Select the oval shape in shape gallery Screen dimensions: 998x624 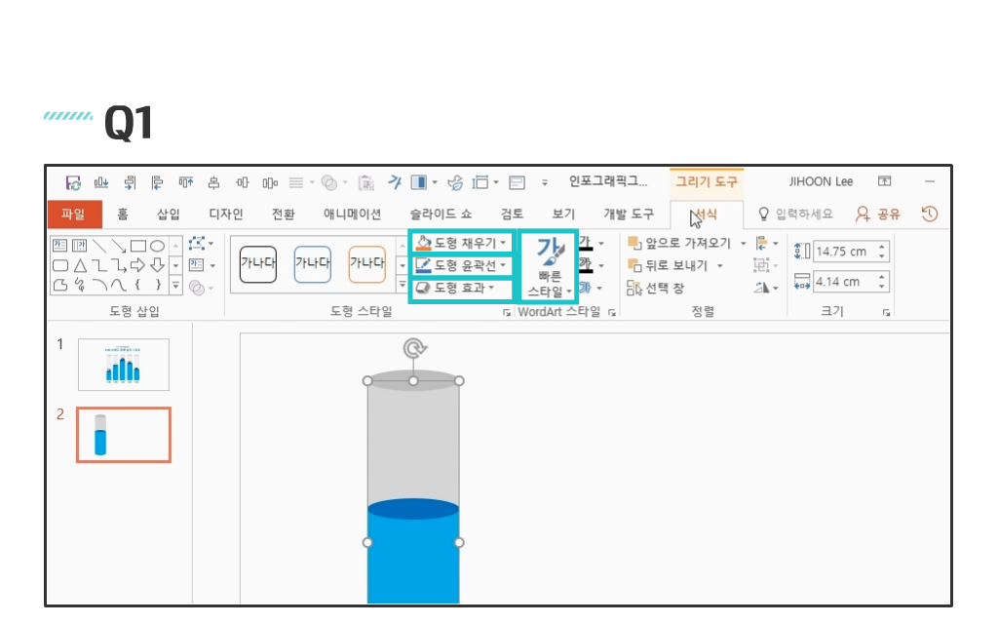click(x=157, y=246)
